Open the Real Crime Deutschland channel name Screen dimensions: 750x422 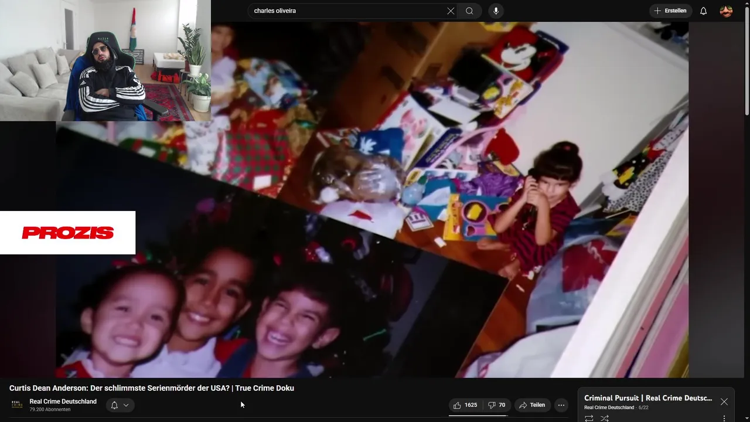[x=63, y=401]
